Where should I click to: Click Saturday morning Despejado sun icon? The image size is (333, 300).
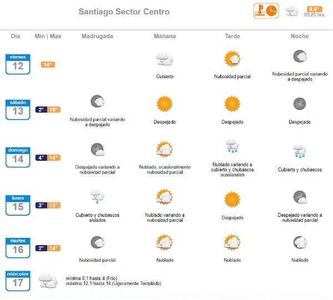(165, 104)
